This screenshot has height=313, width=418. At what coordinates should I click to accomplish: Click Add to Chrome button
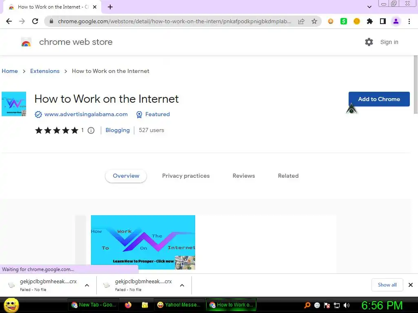pos(379,99)
